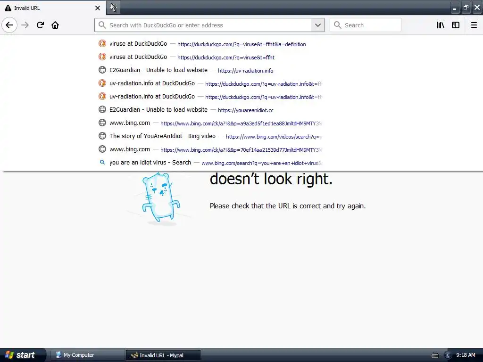Minimize the Mypal browser window
Viewport: 483px width, 362px height.
coord(454,8)
